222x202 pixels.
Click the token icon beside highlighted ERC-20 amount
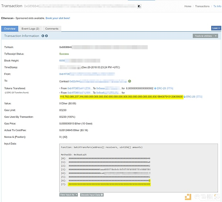(185, 97)
